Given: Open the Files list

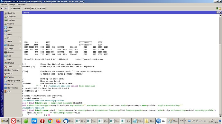Looking at the screenshot, I should tap(9, 56).
